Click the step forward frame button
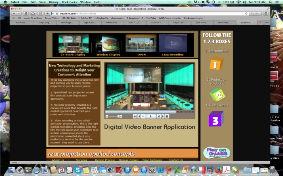Viewport: 283px width, 176px height. click(x=163, y=117)
